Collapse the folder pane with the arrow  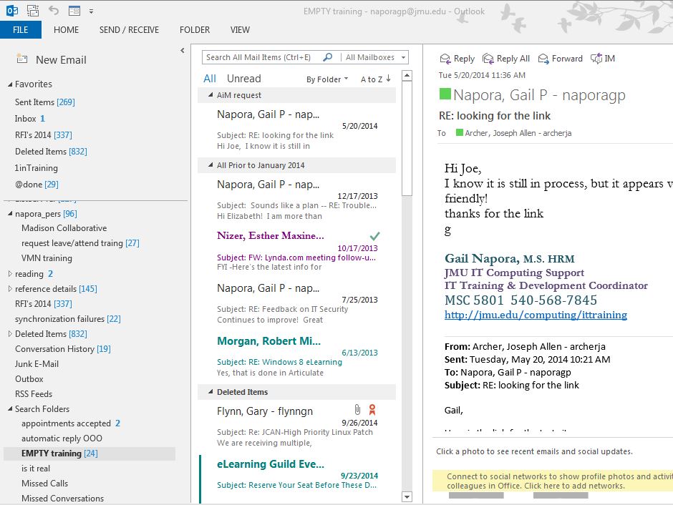pos(183,50)
